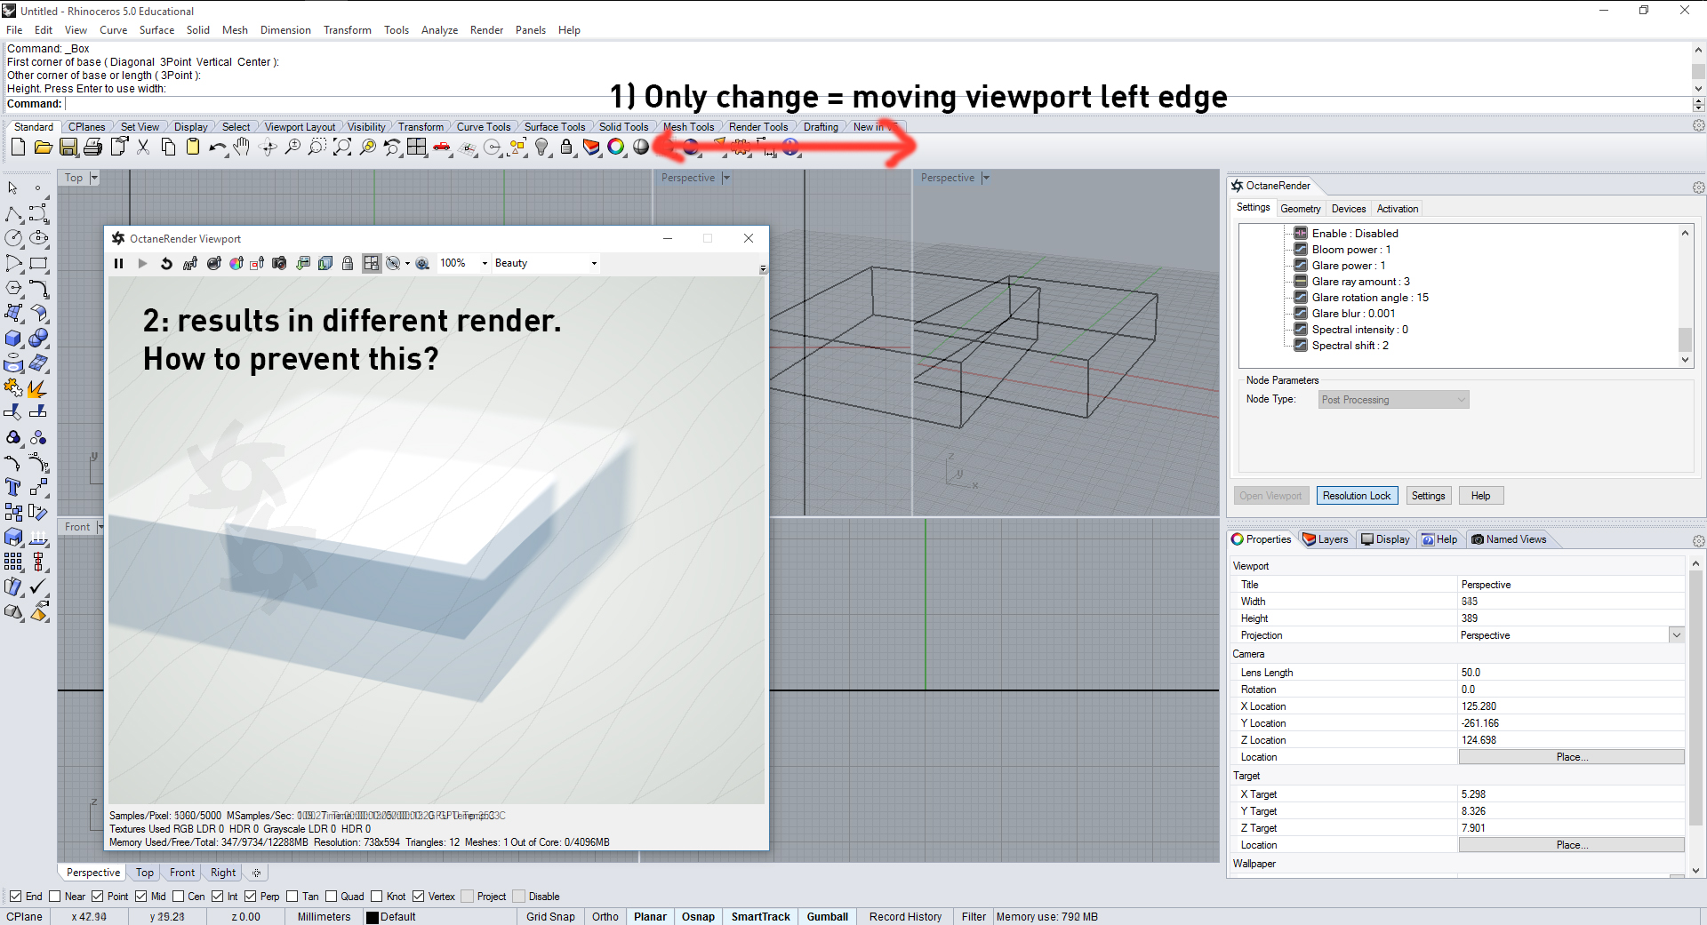This screenshot has height=925, width=1707.
Task: Open the Top viewport title dropdown arrow
Action: 94,178
